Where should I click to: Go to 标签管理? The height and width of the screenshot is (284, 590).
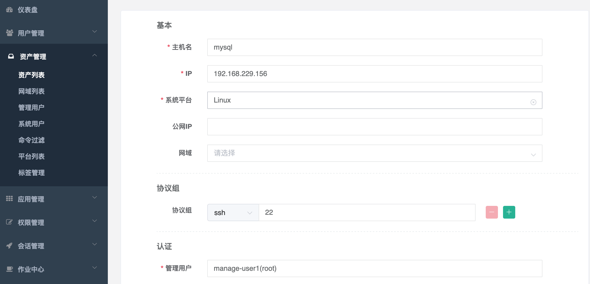coord(32,173)
